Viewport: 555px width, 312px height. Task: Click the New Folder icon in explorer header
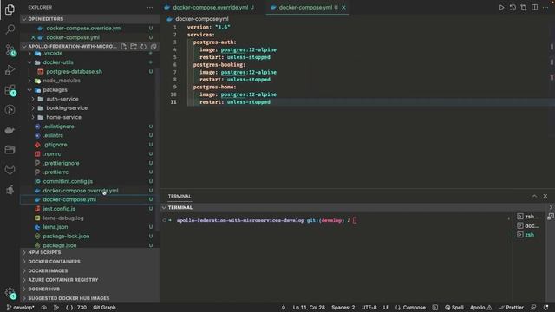point(134,46)
